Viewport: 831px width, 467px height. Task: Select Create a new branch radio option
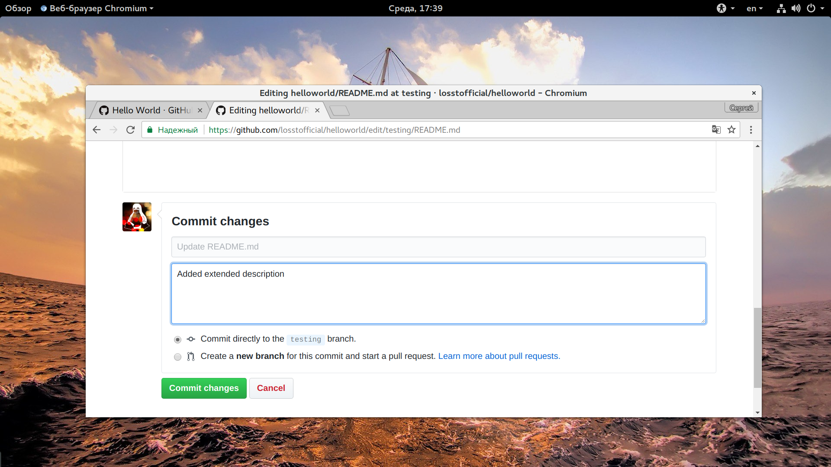point(177,357)
